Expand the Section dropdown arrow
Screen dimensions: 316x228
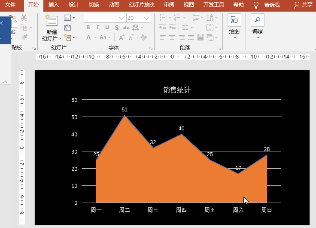[74, 37]
